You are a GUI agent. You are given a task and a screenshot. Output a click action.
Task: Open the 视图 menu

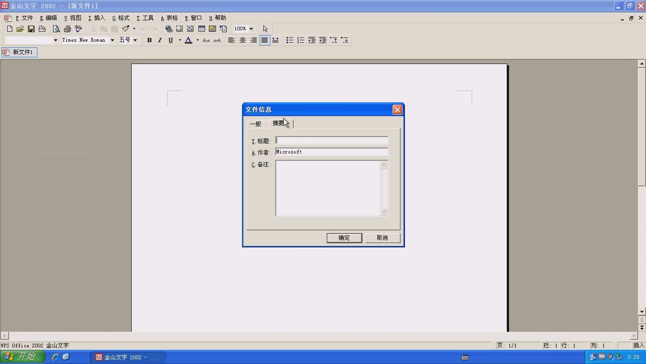point(72,18)
